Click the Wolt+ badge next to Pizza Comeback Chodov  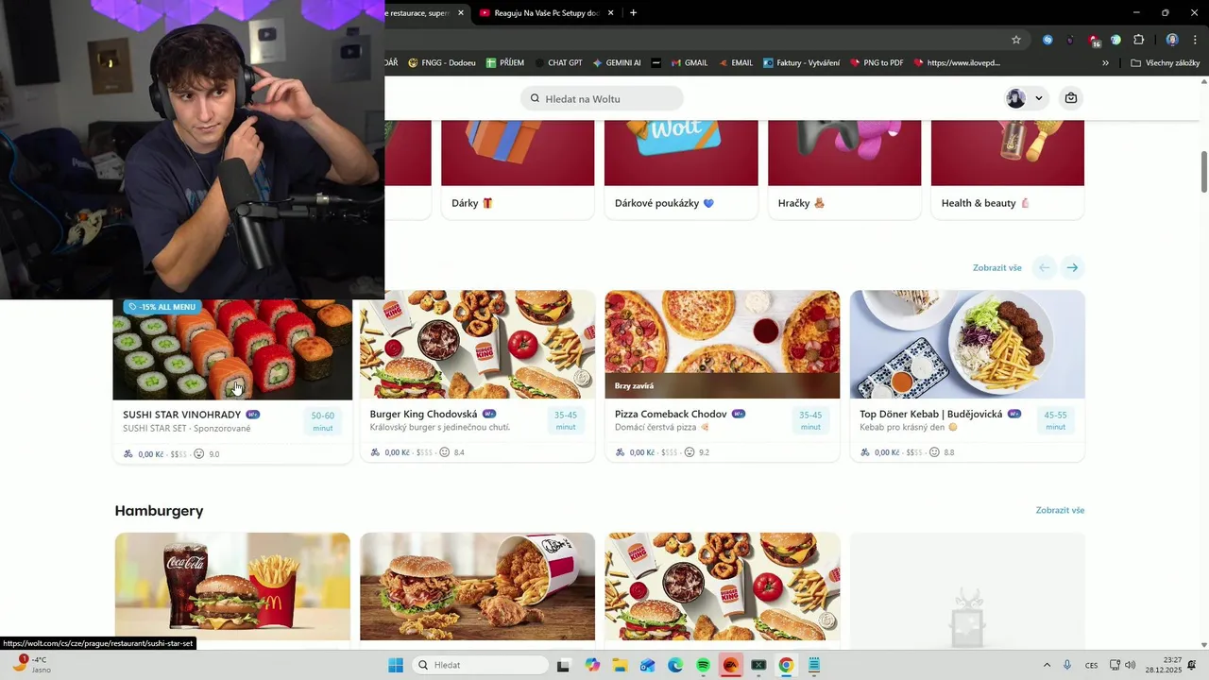739,414
